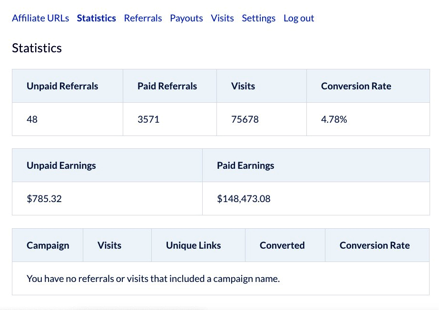Image resolution: width=441 pixels, height=310 pixels.
Task: Click the Campaign column header
Action: point(48,245)
